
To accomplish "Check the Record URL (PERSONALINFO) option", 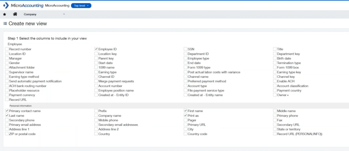I will click(x=275, y=134).
